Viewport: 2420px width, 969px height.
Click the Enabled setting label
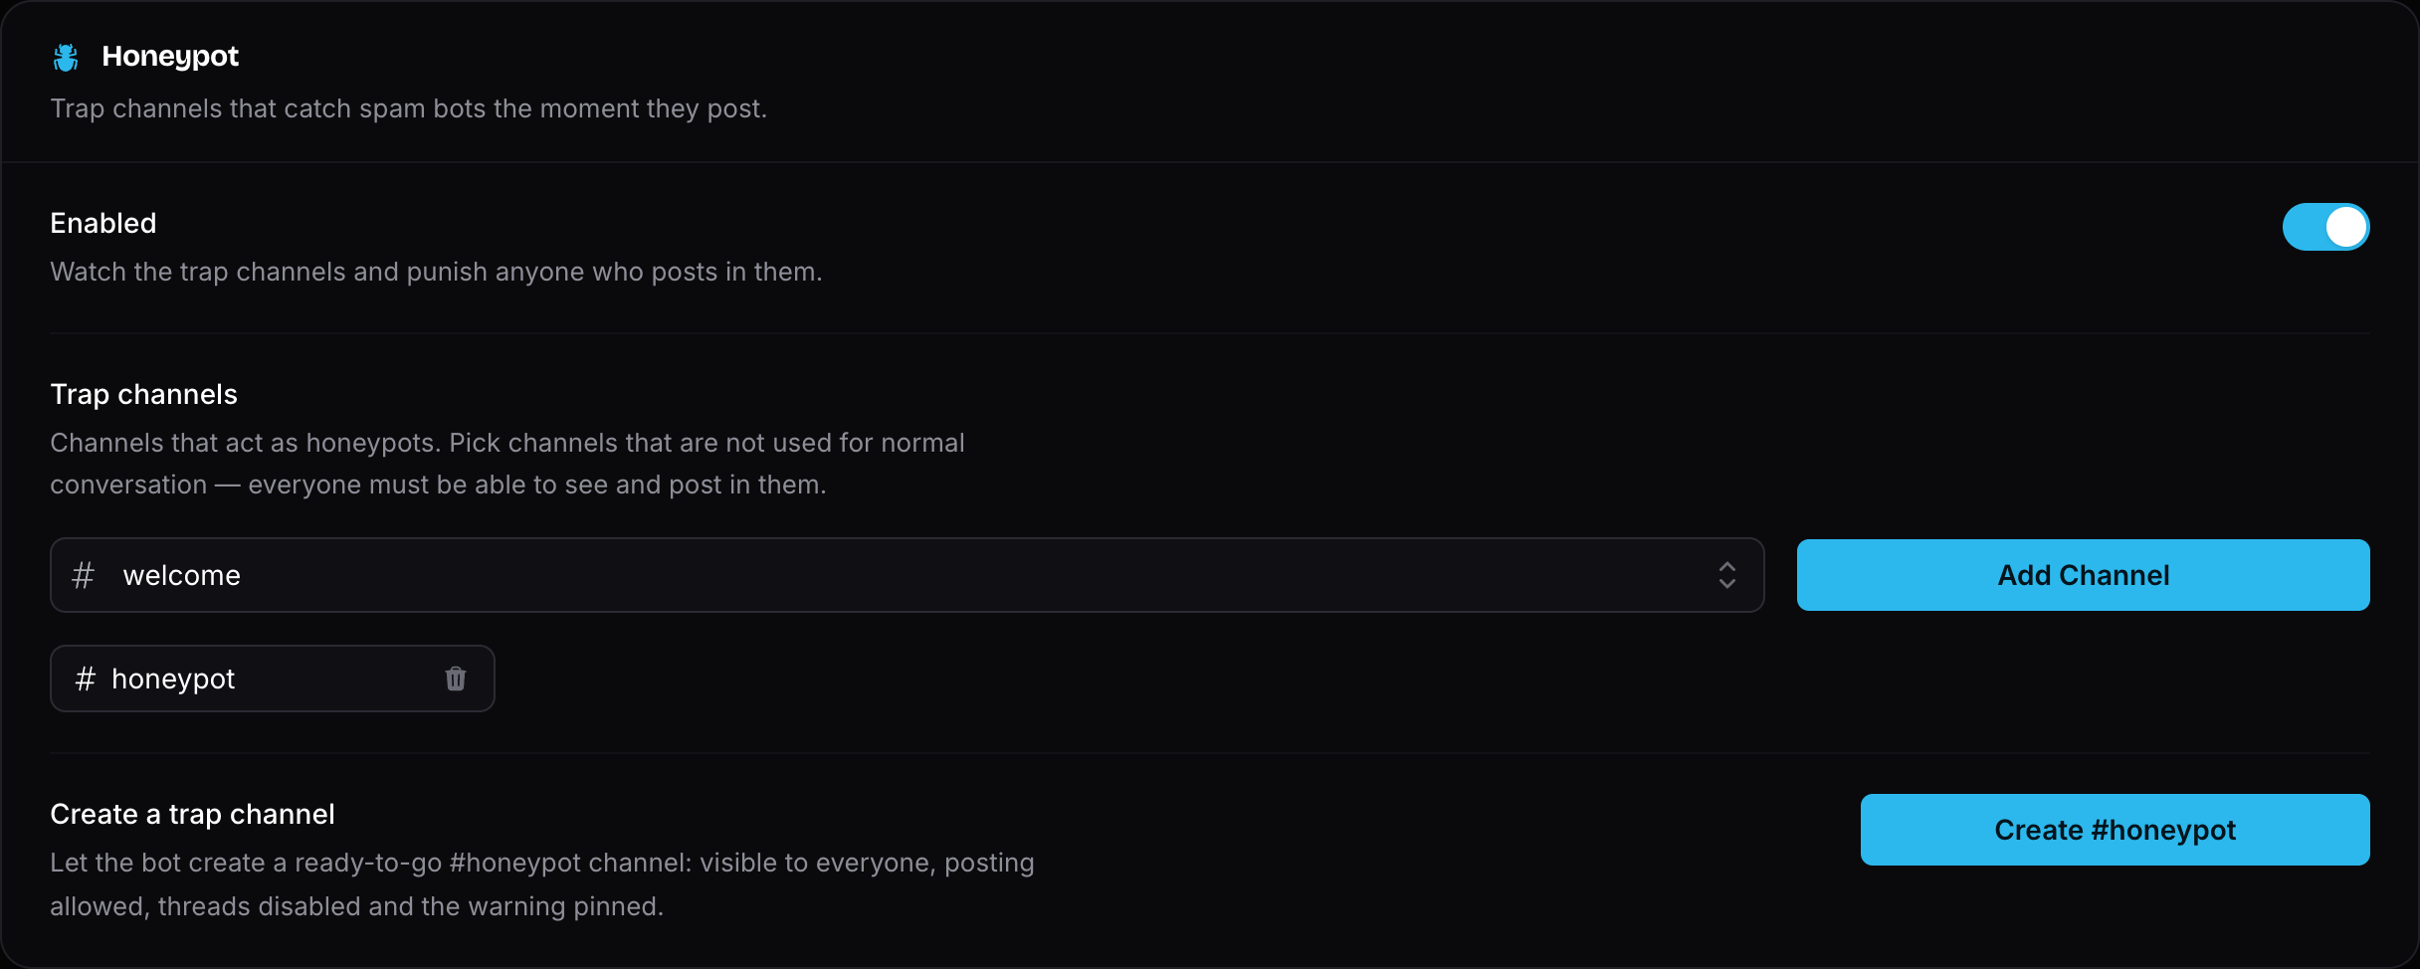[103, 223]
